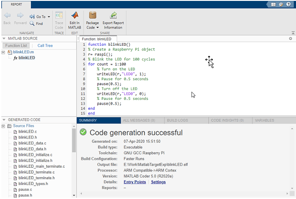
Task: Click the Forward navigation arrow
Action: [20, 16]
